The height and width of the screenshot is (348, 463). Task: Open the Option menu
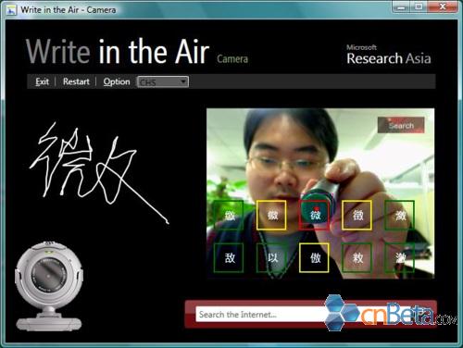[x=117, y=81]
